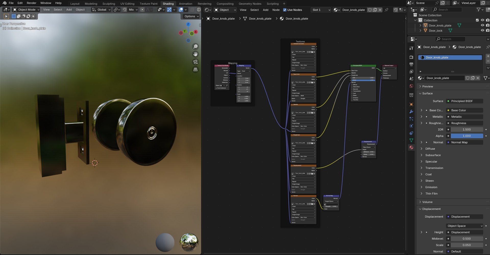Click the pin icon in node editor header

[387, 10]
